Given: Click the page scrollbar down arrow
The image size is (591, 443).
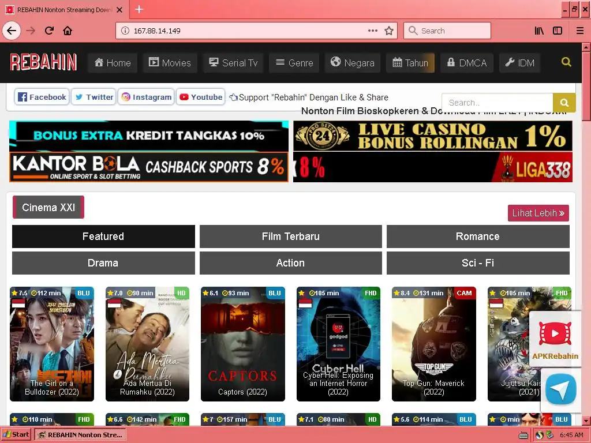Looking at the screenshot, I should coord(586,421).
